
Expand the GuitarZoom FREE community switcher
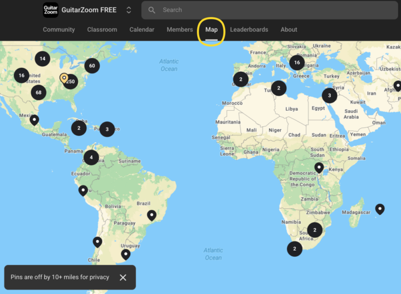click(x=129, y=10)
